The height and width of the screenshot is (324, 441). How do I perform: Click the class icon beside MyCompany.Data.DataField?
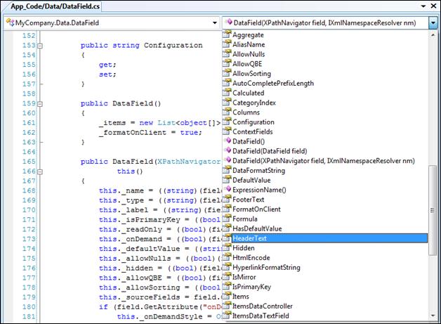click(11, 23)
